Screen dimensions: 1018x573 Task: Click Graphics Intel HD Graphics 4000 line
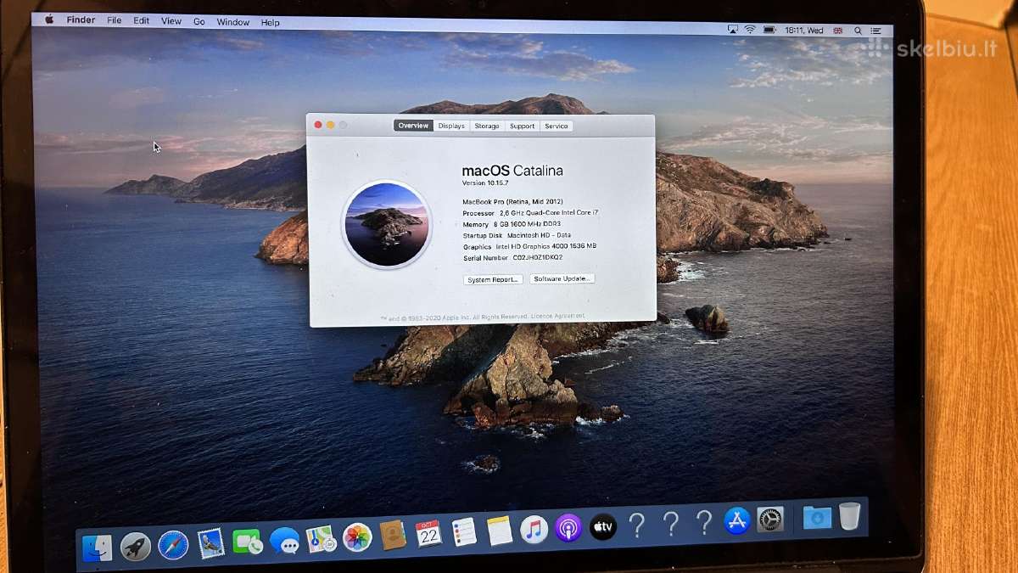pyautogui.click(x=529, y=246)
